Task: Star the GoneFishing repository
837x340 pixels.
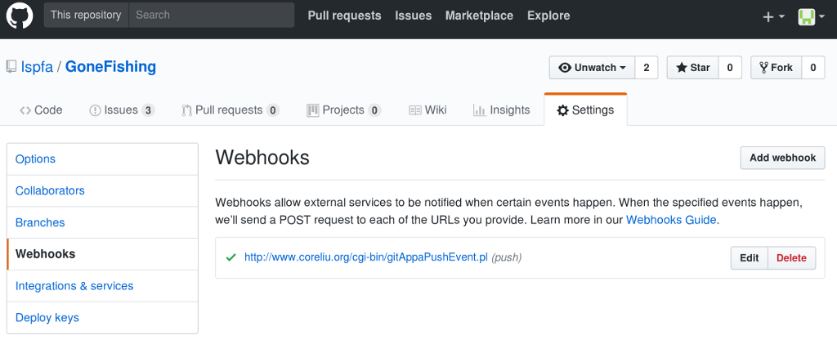Action: 693,68
